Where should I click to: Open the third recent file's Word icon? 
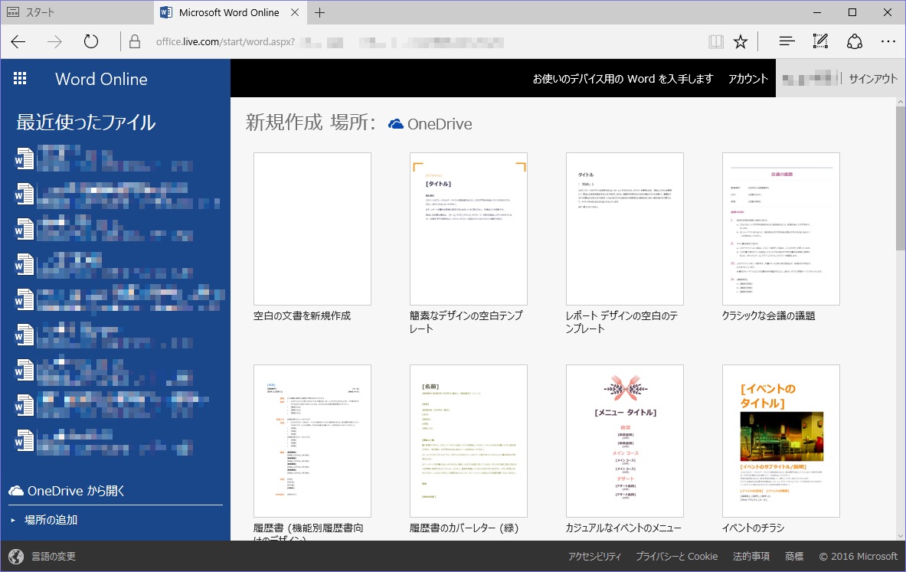coord(25,230)
